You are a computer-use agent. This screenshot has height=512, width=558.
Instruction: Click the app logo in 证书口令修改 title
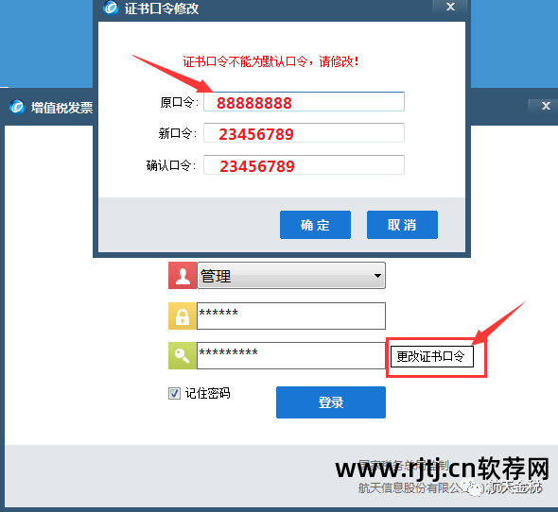pos(111,8)
